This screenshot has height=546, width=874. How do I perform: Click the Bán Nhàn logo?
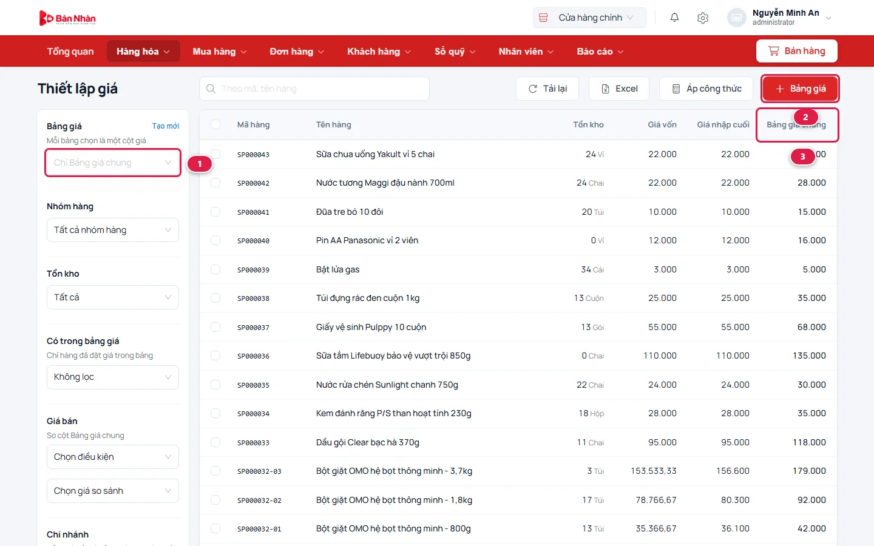[x=67, y=18]
